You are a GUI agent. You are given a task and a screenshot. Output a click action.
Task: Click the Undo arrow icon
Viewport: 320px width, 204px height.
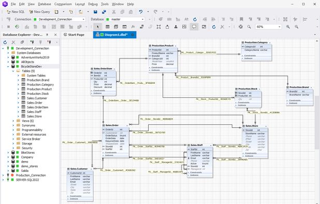[x=141, y=12]
